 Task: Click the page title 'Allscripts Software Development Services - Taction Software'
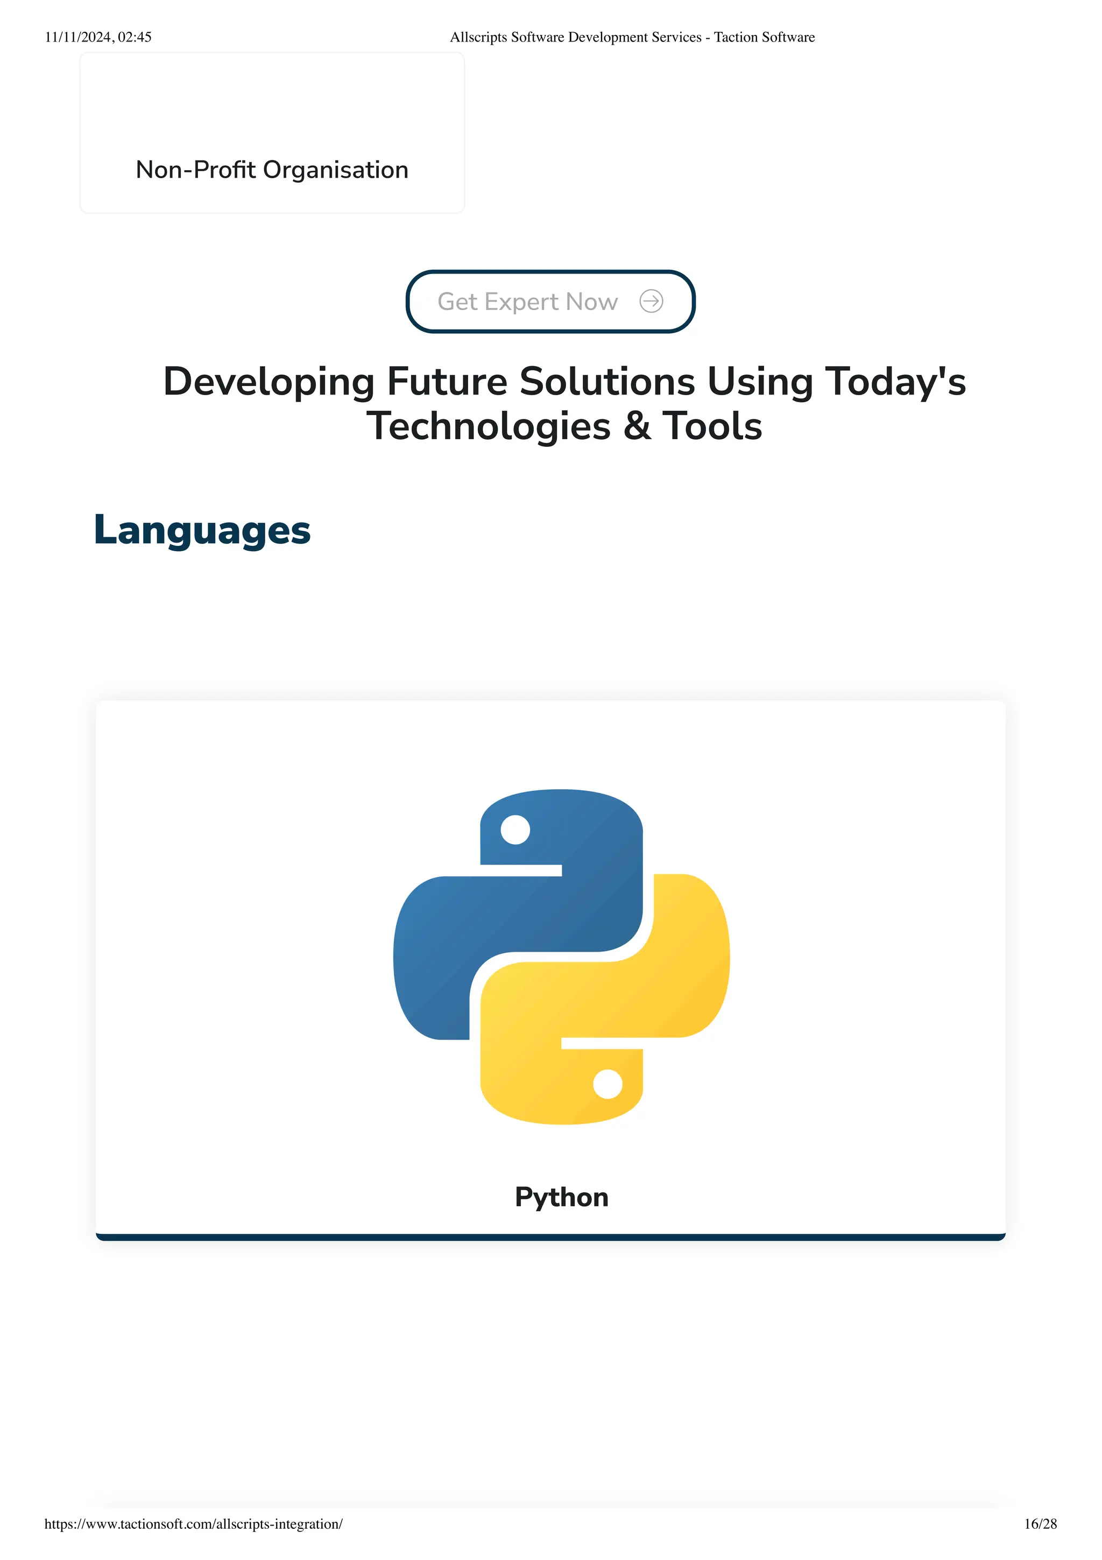632,37
